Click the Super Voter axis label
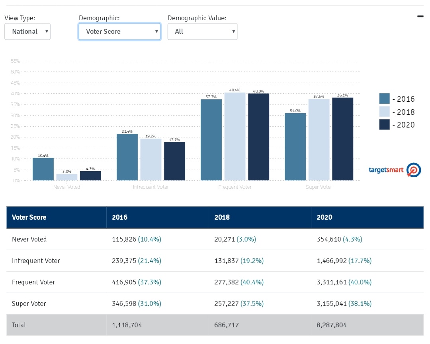This screenshot has width=430, height=344. pos(319,187)
